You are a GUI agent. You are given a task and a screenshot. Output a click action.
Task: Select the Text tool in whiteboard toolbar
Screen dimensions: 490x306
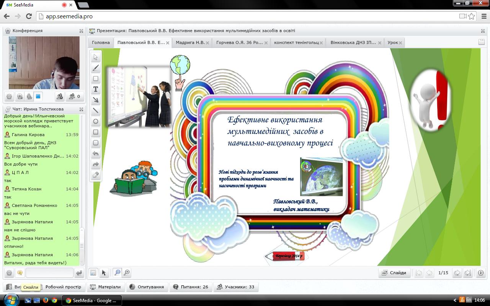tap(96, 90)
